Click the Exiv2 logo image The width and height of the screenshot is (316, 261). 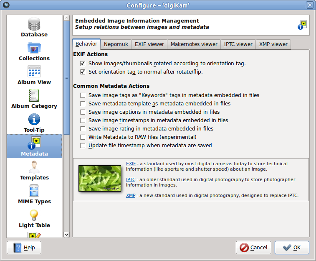pyautogui.click(x=100, y=178)
